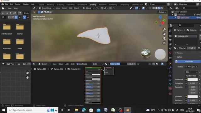Switch perspective/orthographic grid icon in viewport
Image resolution: width=201 pixels, height=113 pixels.
[x=164, y=43]
